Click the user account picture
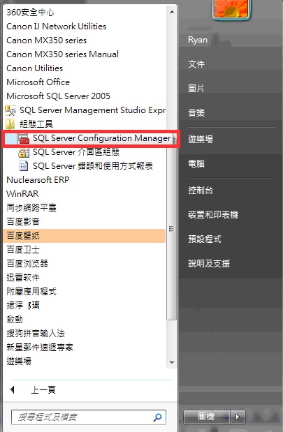Viewport: 283px width, 432px height. 232,9
